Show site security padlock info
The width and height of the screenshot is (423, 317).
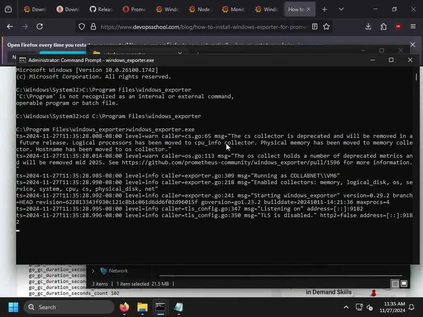[93, 26]
